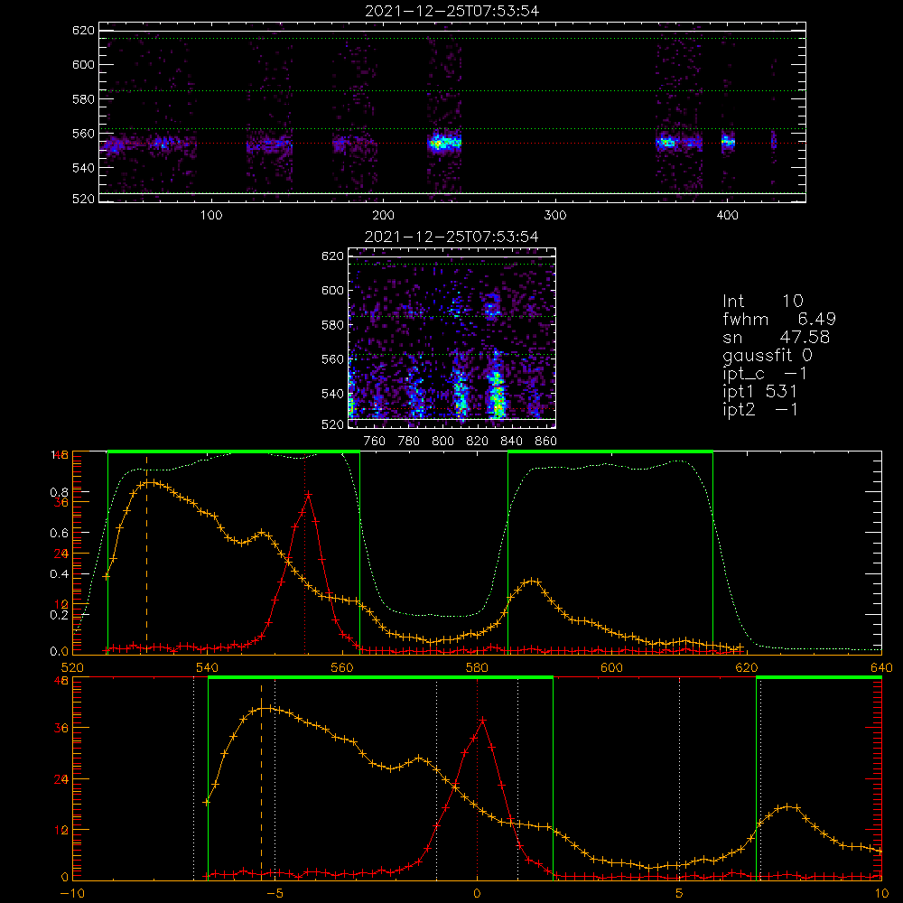Image resolution: width=903 pixels, height=903 pixels.
Task: Select the 'fwhm 6.49' value line
Action: click(779, 319)
